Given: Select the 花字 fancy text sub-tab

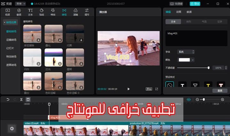Looking at the screenshot, I should tap(219, 21).
